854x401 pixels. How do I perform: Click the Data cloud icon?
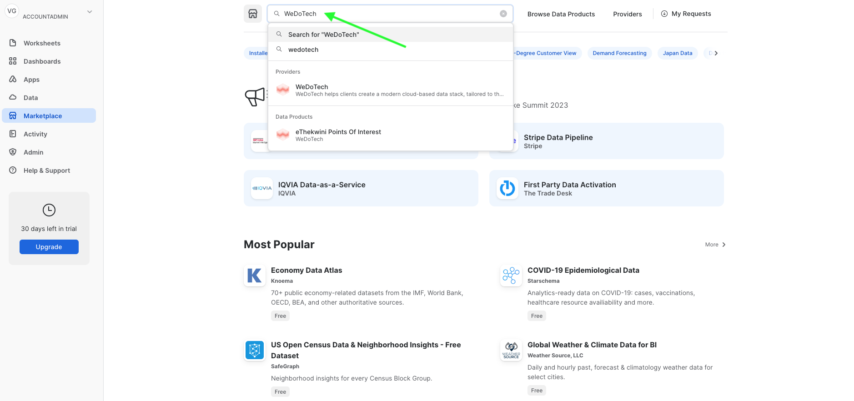[x=13, y=97]
